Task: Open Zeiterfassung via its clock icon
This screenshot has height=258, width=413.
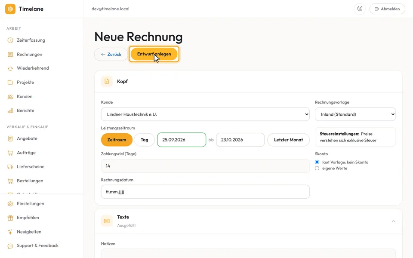Action: 10,40
